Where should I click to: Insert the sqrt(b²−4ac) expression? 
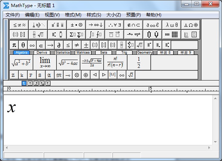click(68, 62)
